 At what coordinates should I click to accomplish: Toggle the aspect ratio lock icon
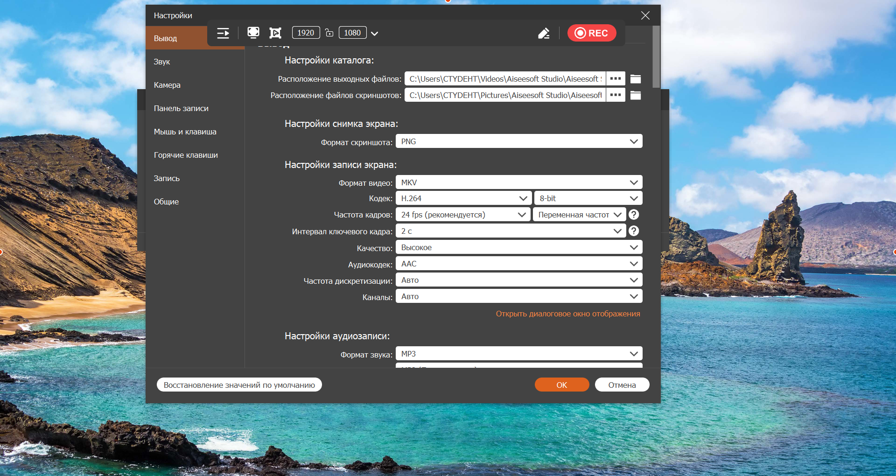pyautogui.click(x=329, y=33)
